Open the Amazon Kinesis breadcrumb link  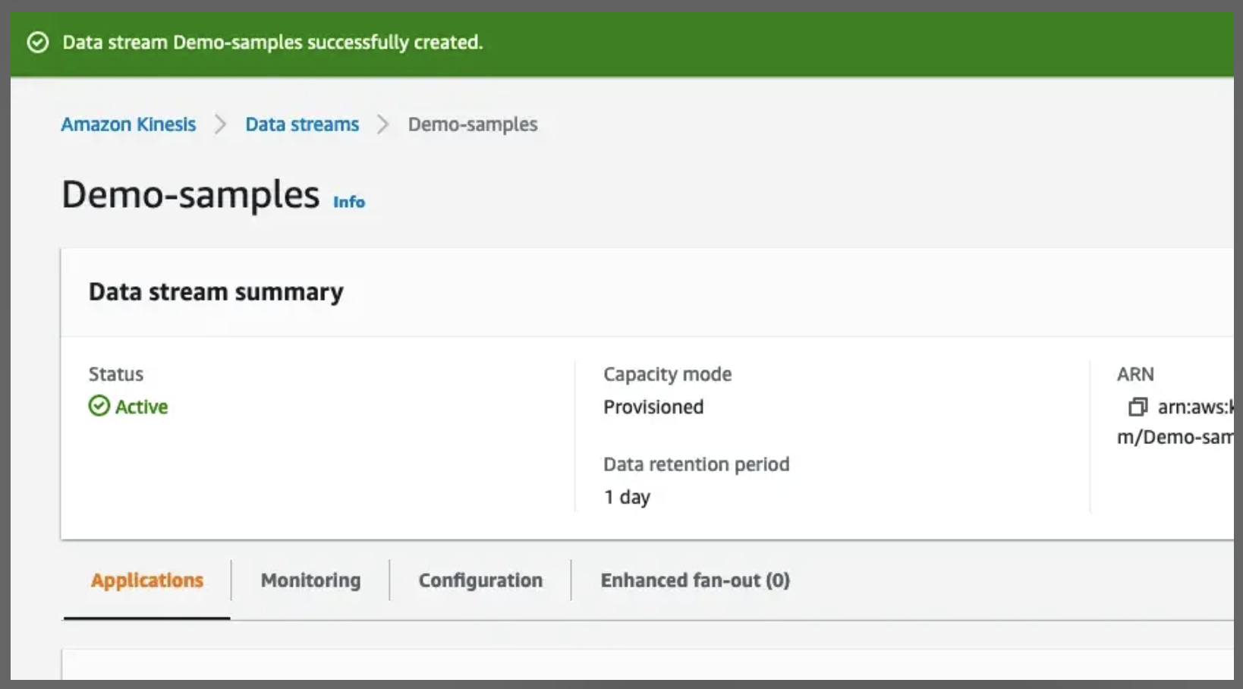(128, 124)
